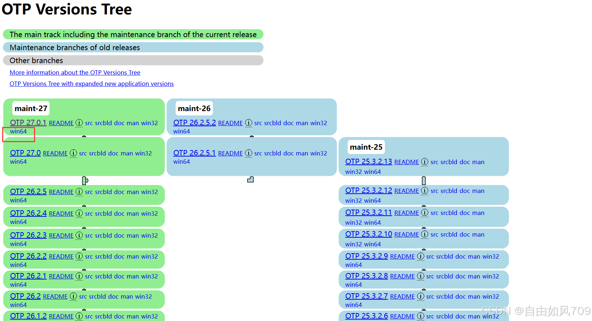Image resolution: width=592 pixels, height=321 pixels.
Task: Open info icon for OTP 26.2.5.1
Action: pyautogui.click(x=249, y=153)
